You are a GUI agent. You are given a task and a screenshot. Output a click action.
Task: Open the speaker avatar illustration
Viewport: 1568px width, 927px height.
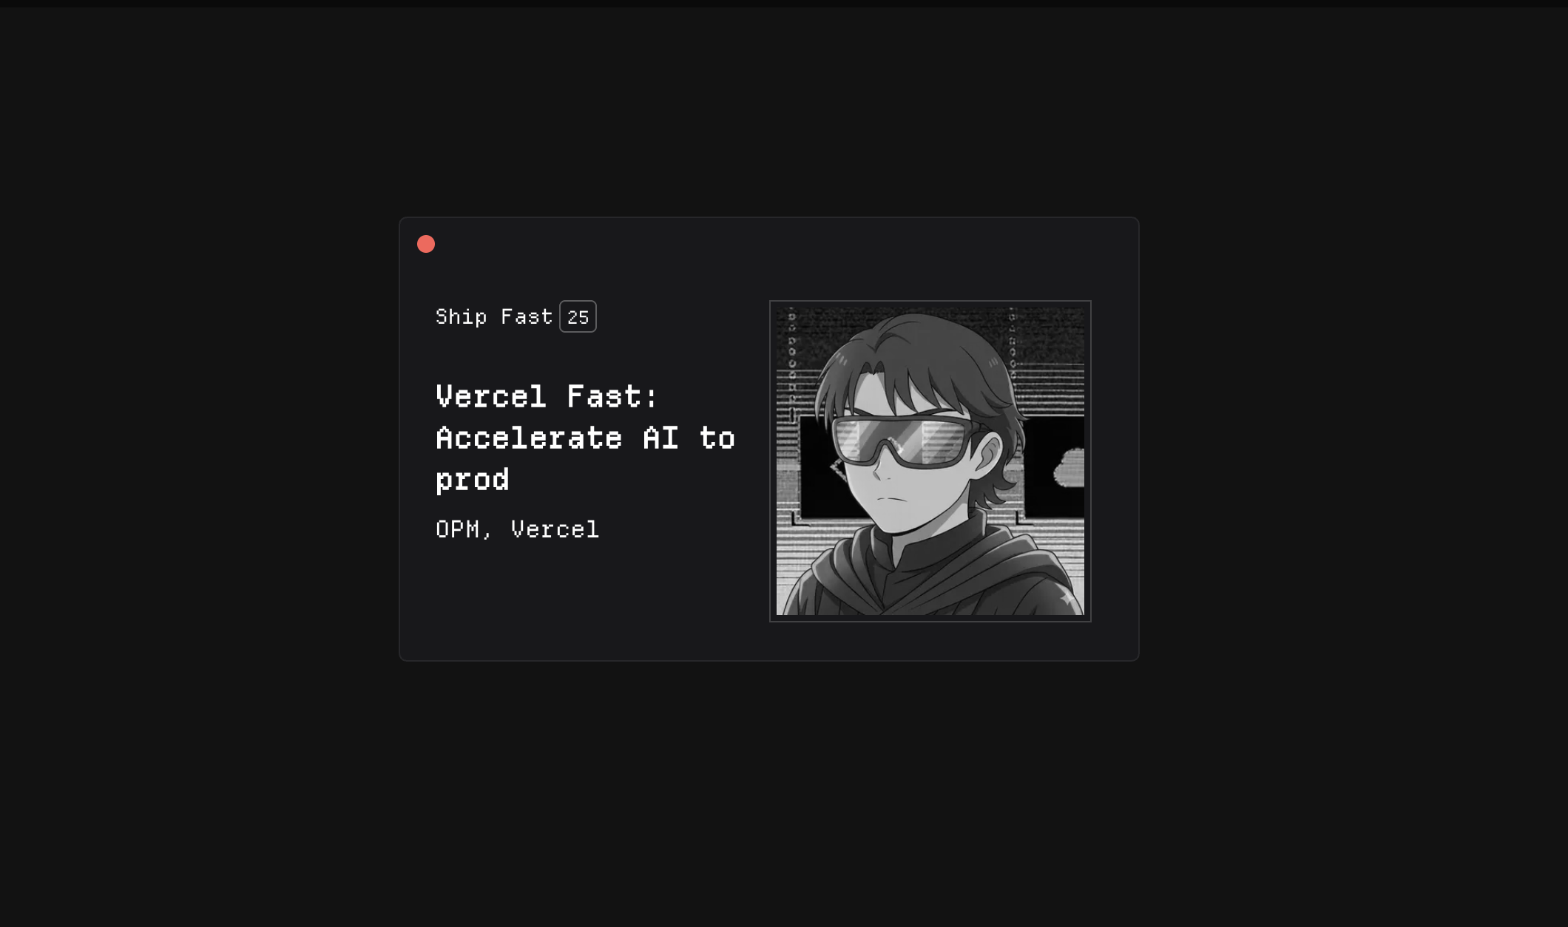pyautogui.click(x=930, y=461)
